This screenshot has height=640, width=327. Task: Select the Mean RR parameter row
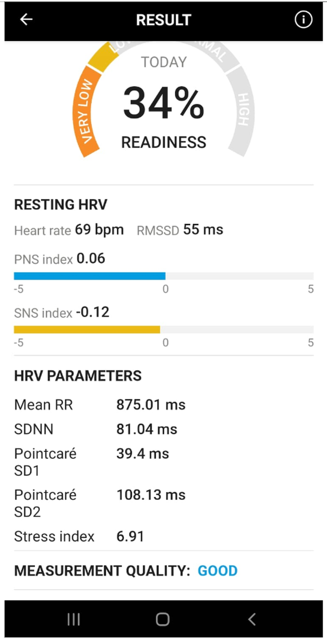pos(100,405)
